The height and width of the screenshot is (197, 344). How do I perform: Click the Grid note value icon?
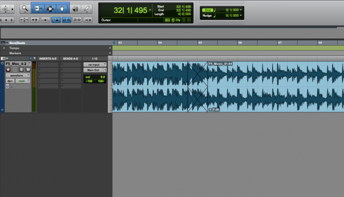tap(215, 10)
